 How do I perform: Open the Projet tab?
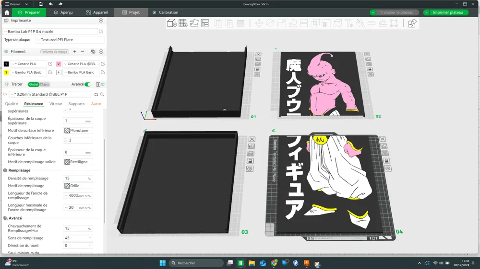point(131,12)
